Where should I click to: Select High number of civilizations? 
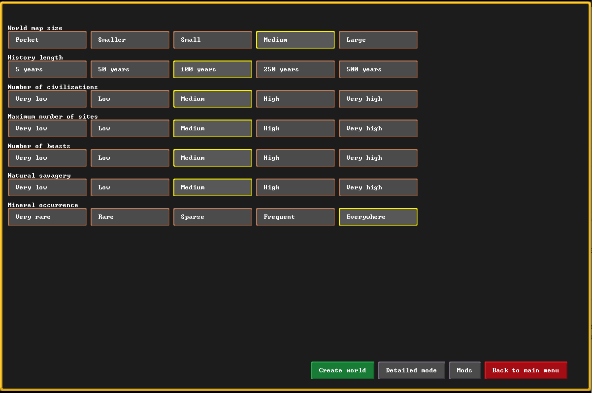click(x=295, y=99)
